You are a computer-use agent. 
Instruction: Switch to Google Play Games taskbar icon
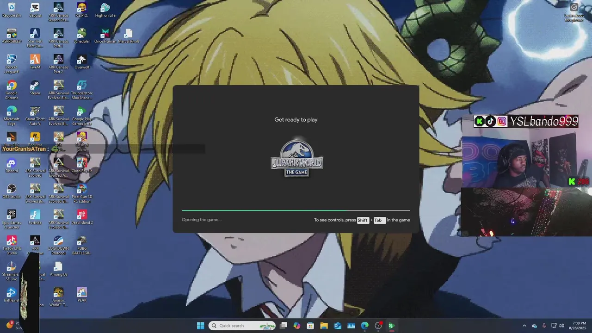(x=392, y=326)
